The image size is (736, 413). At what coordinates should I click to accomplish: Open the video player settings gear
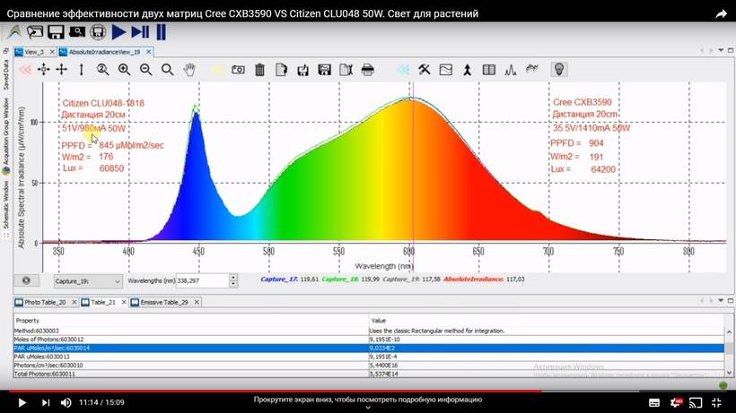pos(676,402)
